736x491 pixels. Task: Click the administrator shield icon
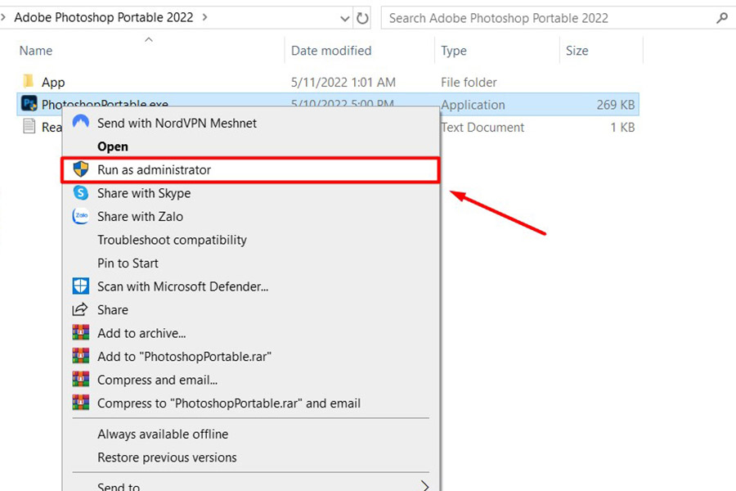(81, 169)
